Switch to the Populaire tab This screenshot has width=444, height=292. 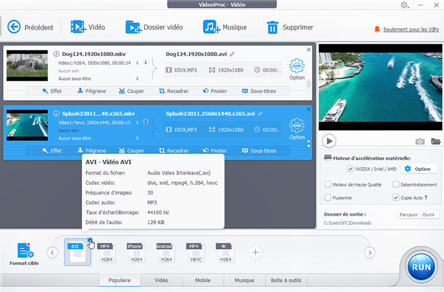pos(120,280)
